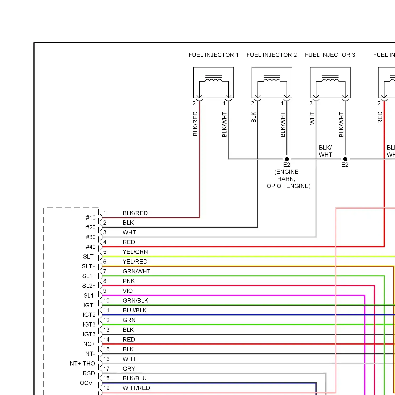The width and height of the screenshot is (395, 395).
Task: Click pin 1 BLK/RED wire label
Action: pos(135,213)
